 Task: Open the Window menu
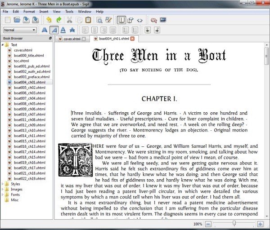tap(85, 12)
